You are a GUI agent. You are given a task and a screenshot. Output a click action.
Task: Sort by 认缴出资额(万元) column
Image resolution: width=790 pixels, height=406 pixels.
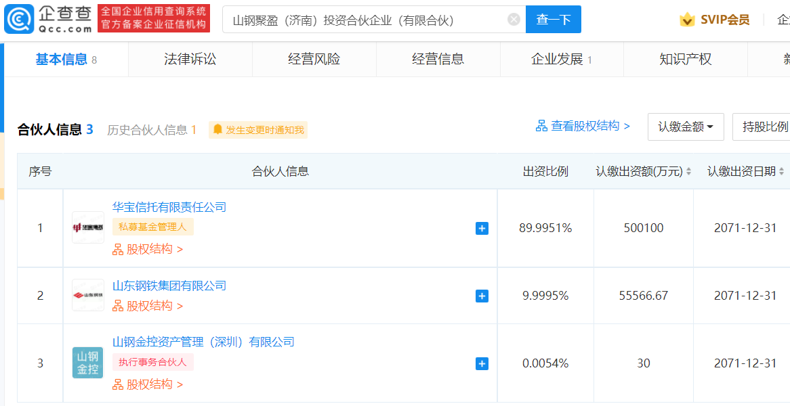pos(644,172)
